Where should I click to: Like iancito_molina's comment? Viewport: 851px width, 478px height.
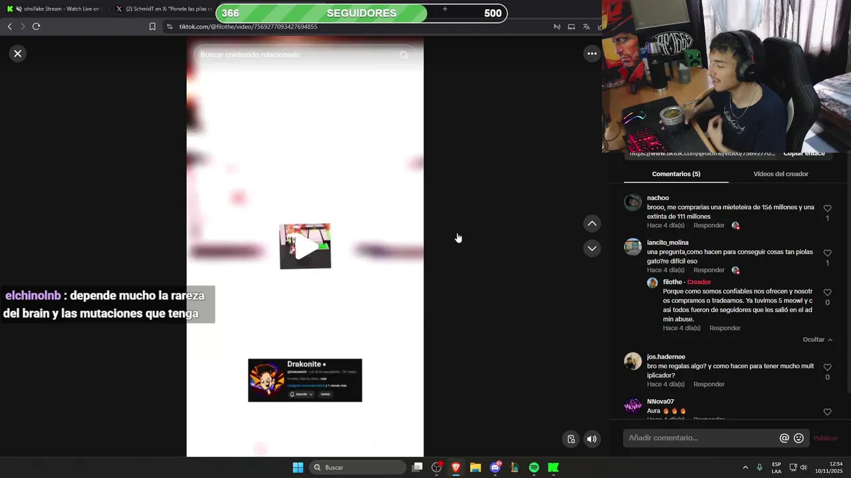pyautogui.click(x=827, y=253)
